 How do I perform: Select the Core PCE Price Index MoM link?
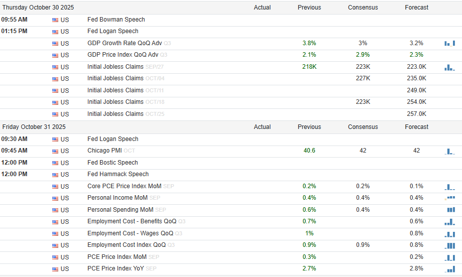click(x=124, y=186)
